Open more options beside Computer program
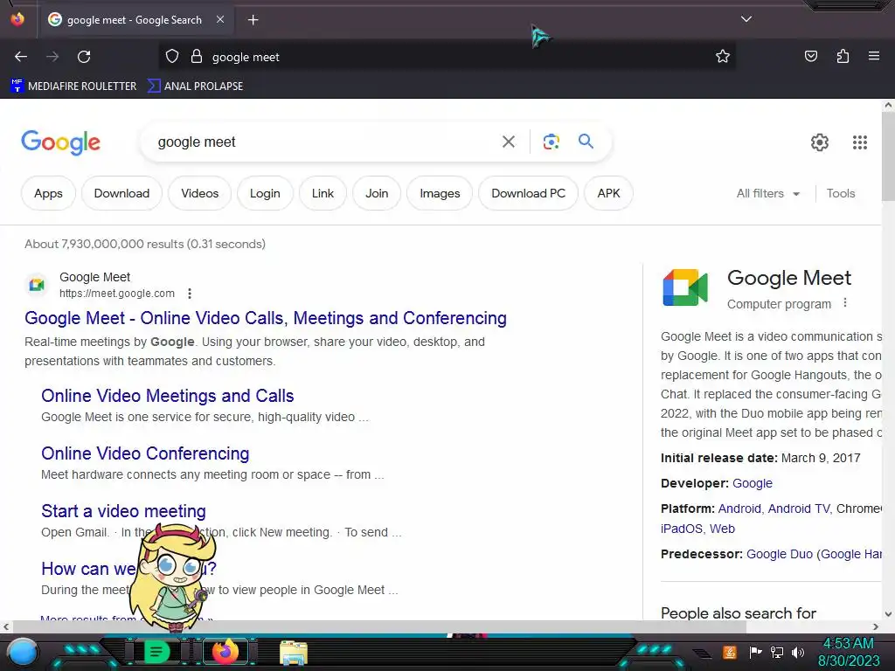 tap(845, 303)
